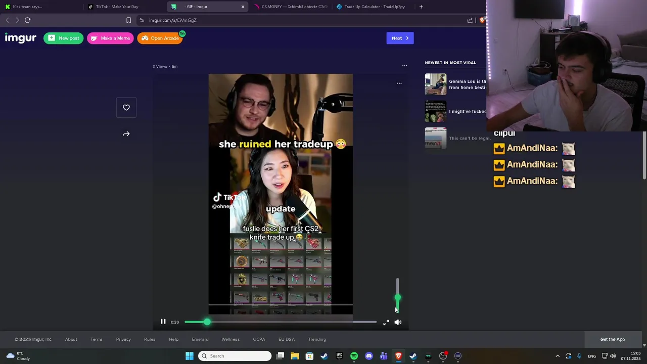Image resolution: width=647 pixels, height=364 pixels.
Task: Open Make a Meme
Action: click(110, 38)
